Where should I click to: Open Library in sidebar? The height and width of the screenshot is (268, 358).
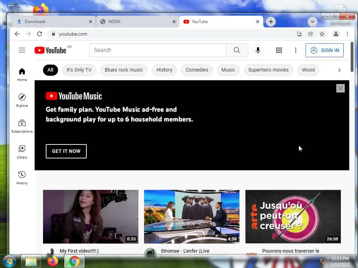[x=22, y=152]
